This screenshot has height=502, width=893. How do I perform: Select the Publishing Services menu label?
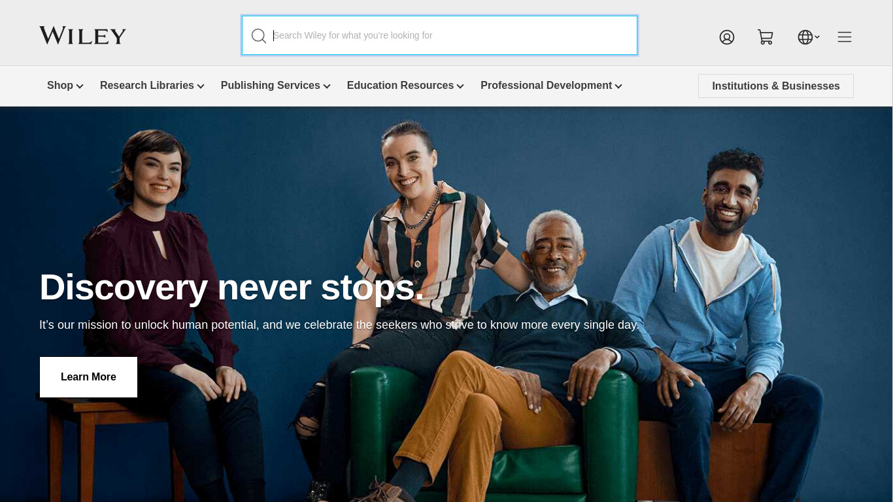(271, 86)
